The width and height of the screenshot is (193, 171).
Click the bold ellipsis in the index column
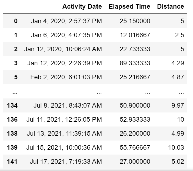coord(15,92)
